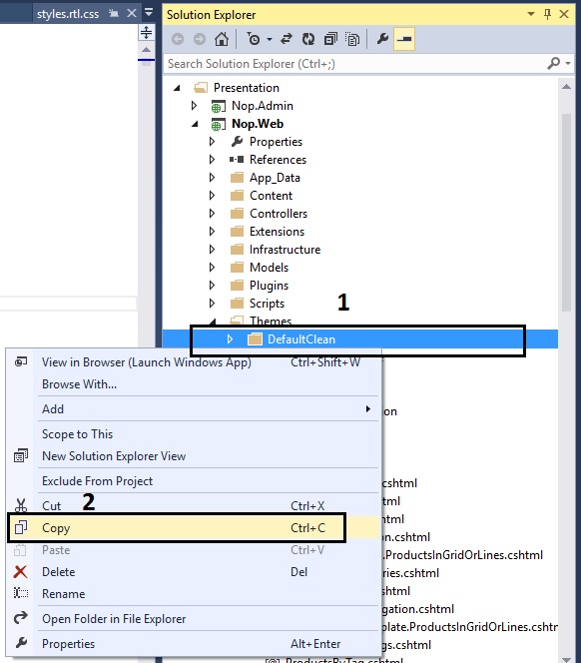
Task: Select the Nop.Web project
Action: coord(258,124)
